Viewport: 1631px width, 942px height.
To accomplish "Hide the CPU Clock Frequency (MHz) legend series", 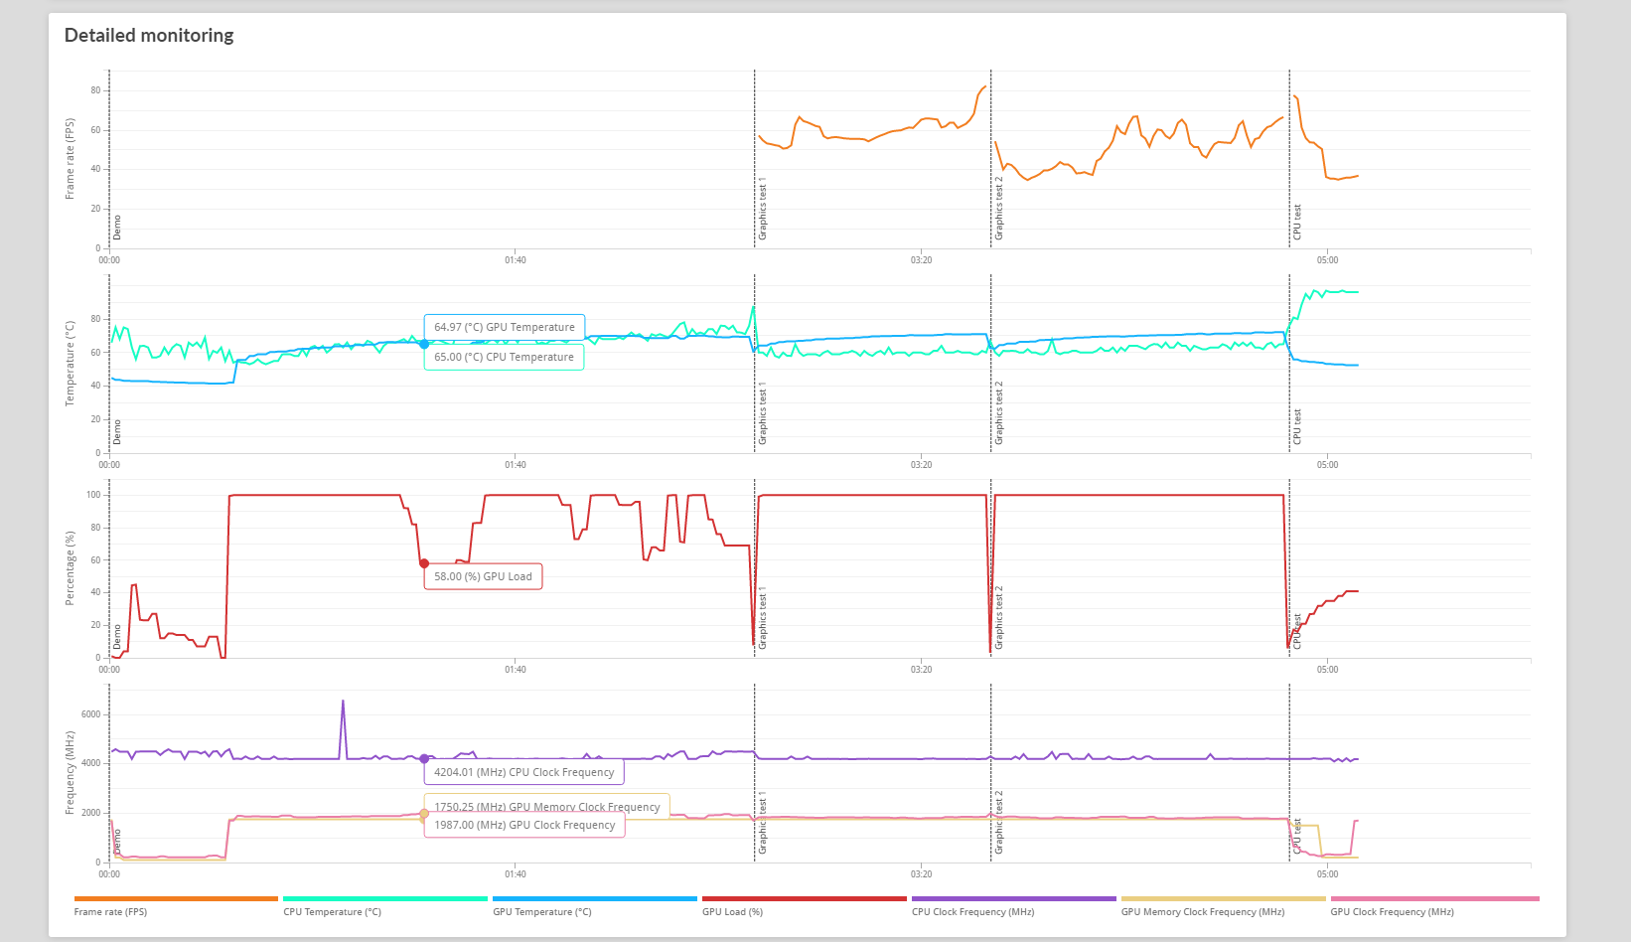I will pyautogui.click(x=972, y=911).
